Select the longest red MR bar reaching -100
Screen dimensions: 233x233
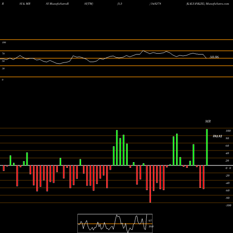tap(150, 184)
